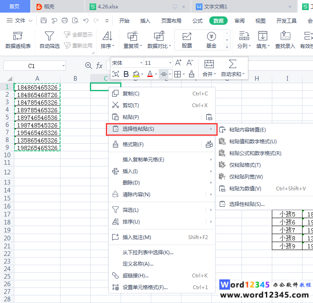Expand the 数据对比 data compare dropdown
Image resolution: width=313 pixels, height=303 pixels.
coord(170,46)
